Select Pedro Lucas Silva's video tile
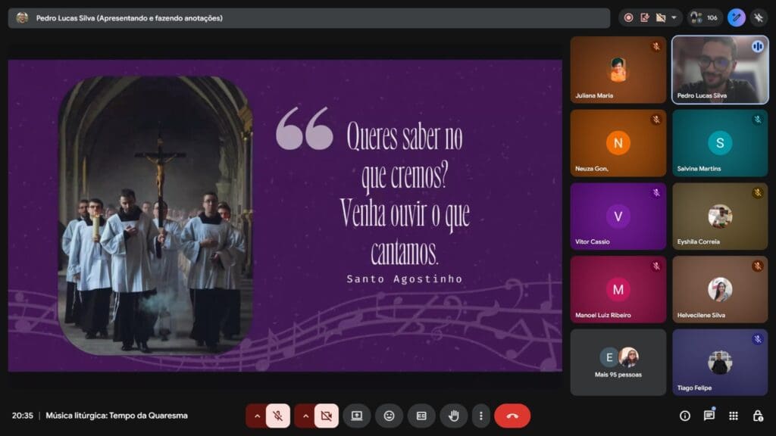The width and height of the screenshot is (776, 436). (x=719, y=70)
